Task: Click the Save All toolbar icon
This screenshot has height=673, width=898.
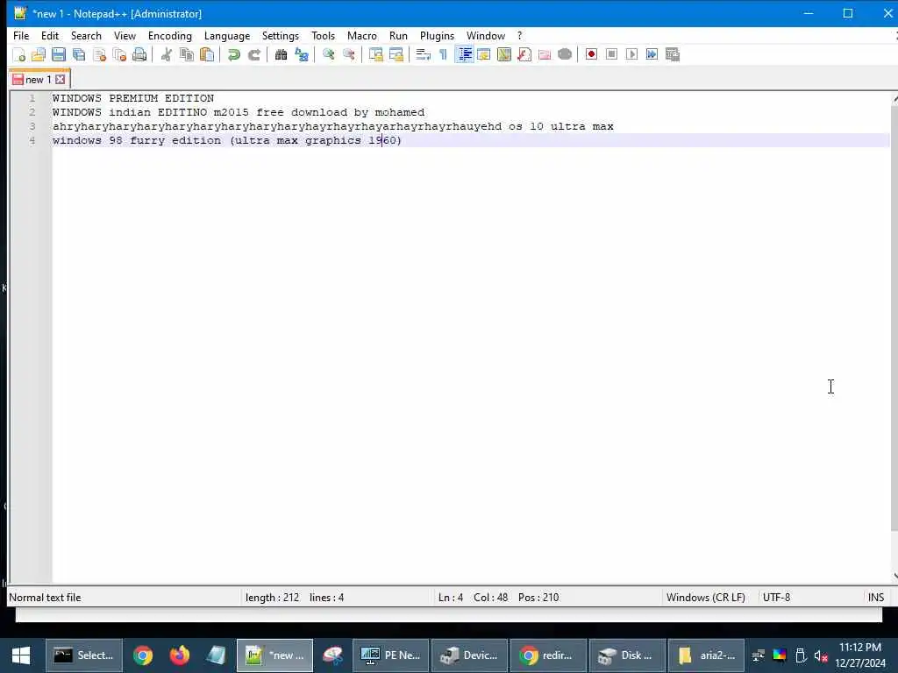Action: click(79, 54)
